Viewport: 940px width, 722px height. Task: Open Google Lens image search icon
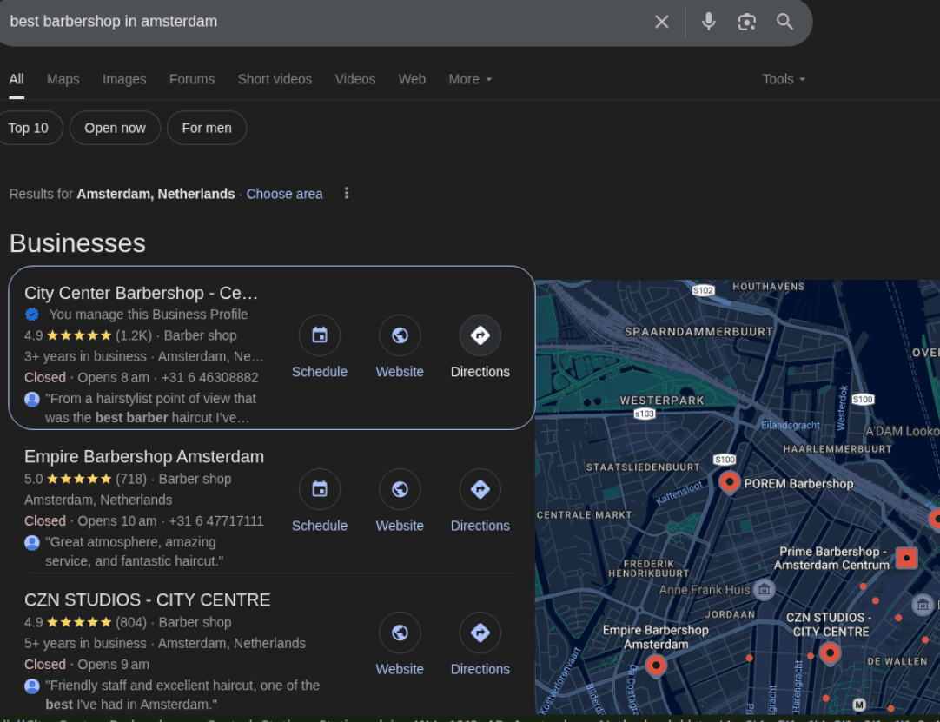[746, 21]
